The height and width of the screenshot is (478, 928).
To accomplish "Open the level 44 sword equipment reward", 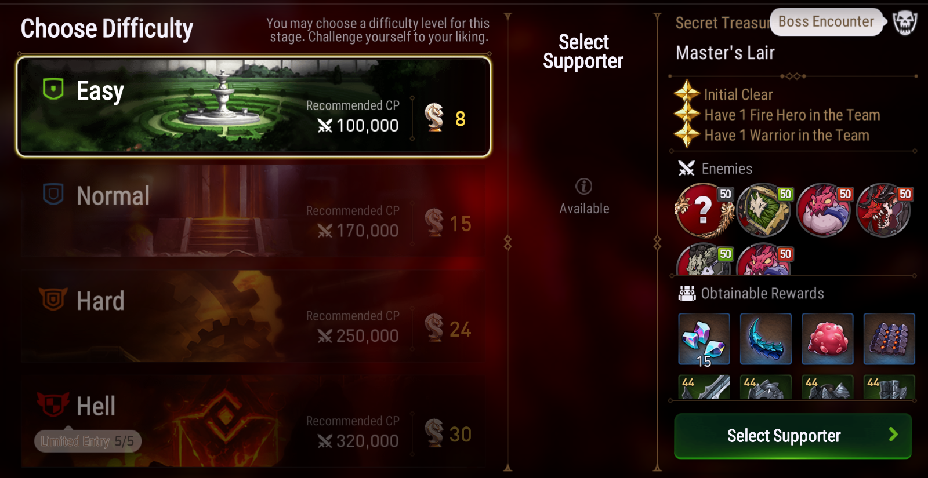I will pos(704,387).
